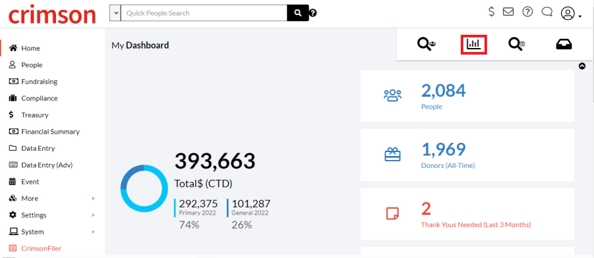Viewport: 594px width, 258px height.
Task: Open the chat bubble icon in header
Action: 547,12
